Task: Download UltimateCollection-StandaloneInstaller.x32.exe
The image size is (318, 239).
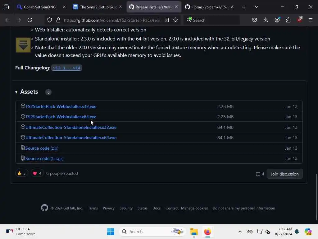Action: point(71,127)
